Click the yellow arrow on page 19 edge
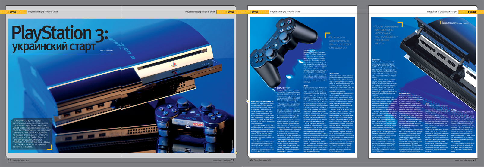Viewport: 484px width, 167px height. (236, 153)
